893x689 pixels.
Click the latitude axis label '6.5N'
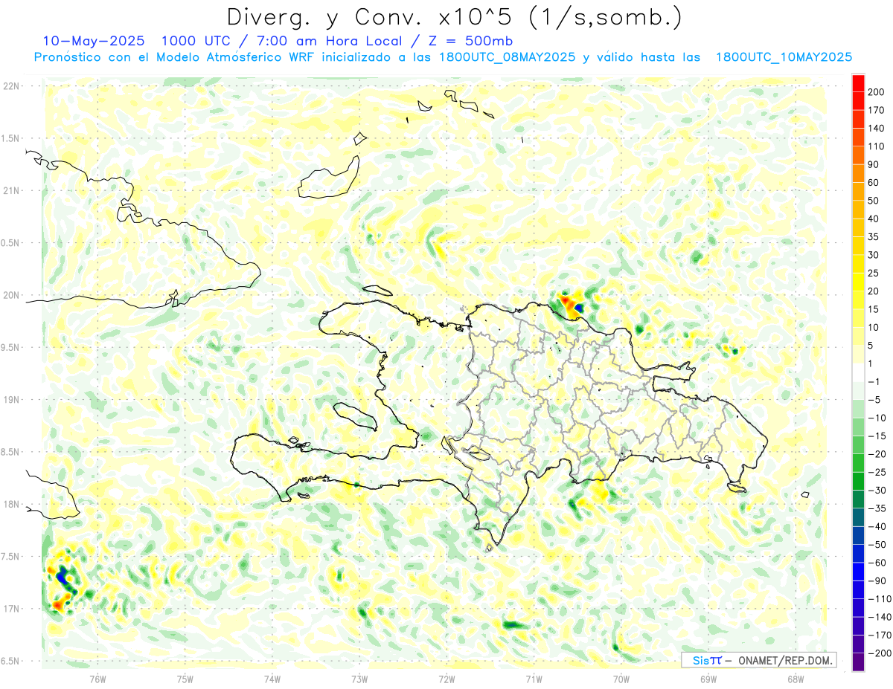point(11,661)
